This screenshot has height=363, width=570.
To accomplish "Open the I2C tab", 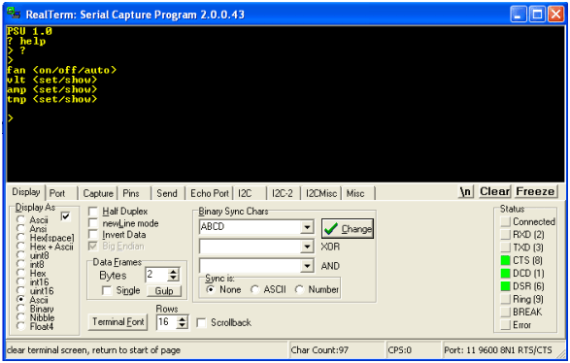I will click(251, 193).
